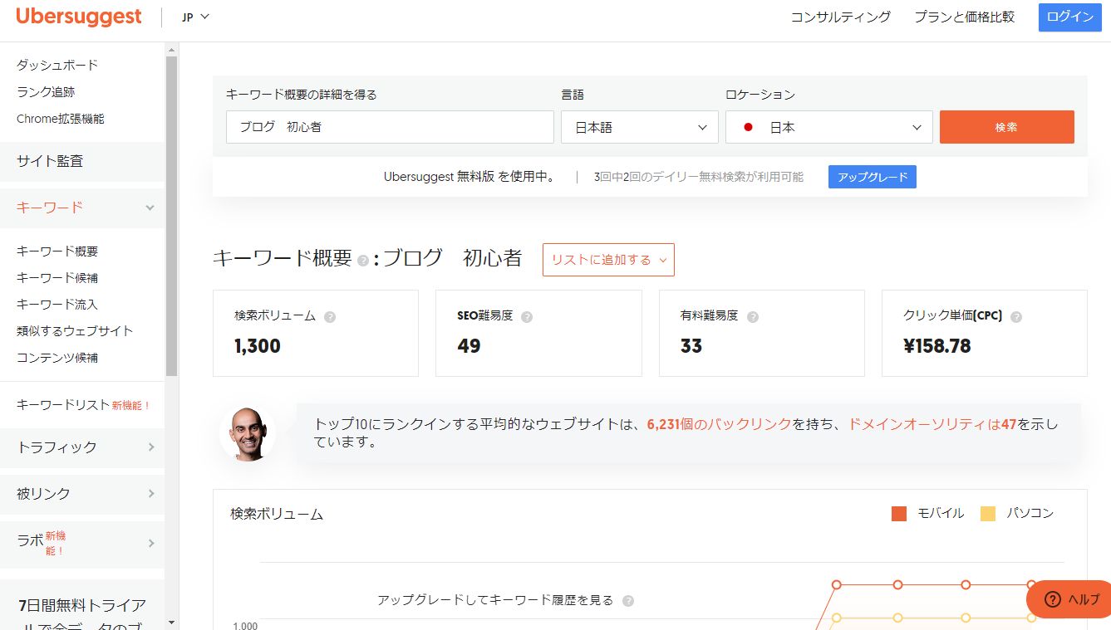
Task: Click help icon beside SEO難易度
Action: pyautogui.click(x=527, y=317)
